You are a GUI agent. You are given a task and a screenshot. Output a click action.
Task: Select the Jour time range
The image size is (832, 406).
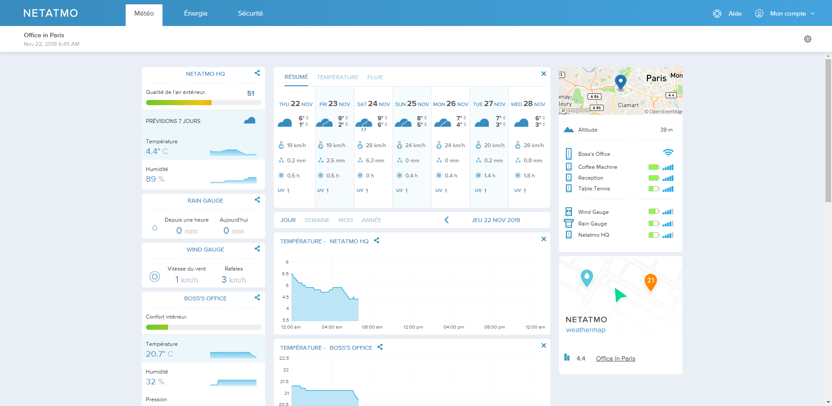pos(288,220)
